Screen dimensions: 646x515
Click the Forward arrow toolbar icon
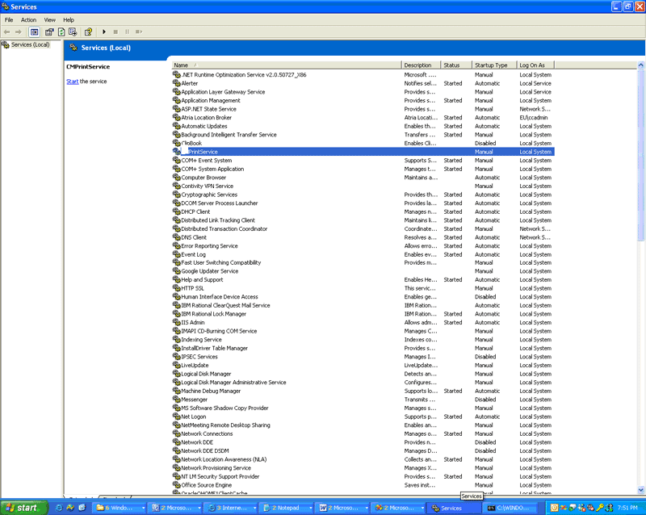(x=18, y=31)
